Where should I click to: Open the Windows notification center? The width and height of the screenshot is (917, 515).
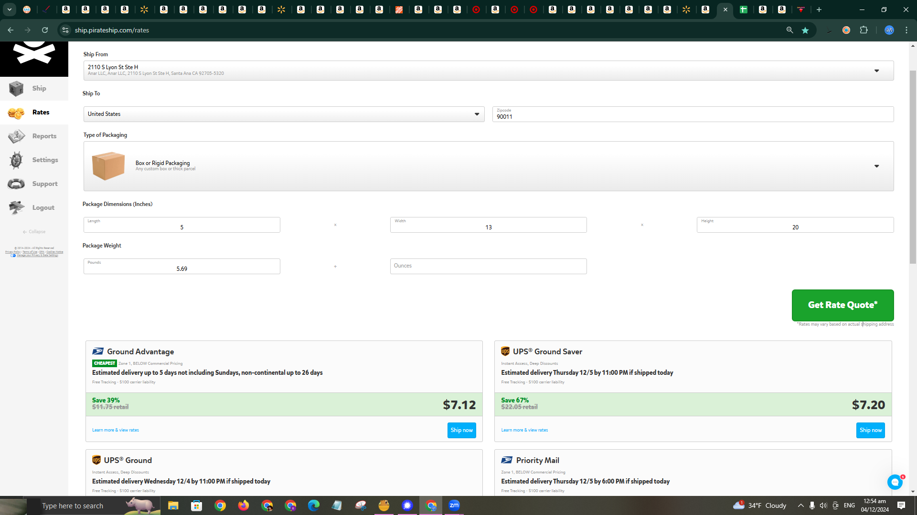click(x=901, y=505)
